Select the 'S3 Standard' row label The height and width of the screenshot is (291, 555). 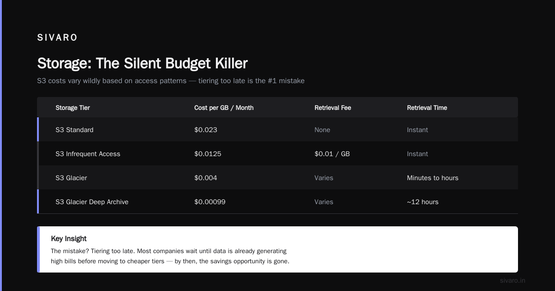point(74,130)
